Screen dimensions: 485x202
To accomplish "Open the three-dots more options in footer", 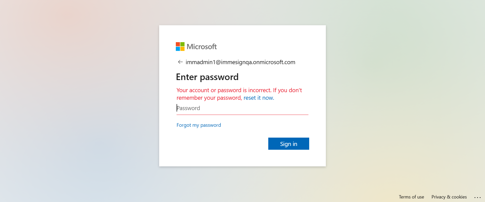I will [477, 197].
